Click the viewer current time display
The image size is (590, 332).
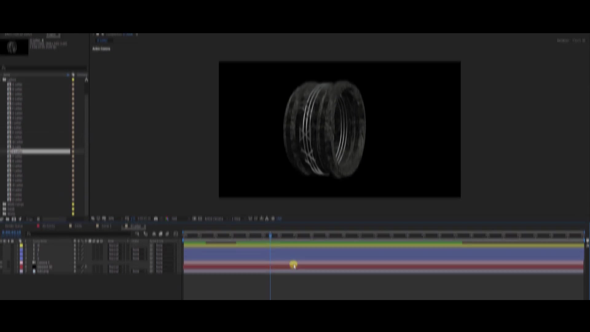coord(144,219)
